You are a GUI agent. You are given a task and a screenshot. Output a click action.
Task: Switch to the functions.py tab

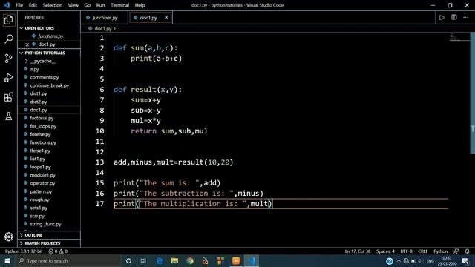105,18
